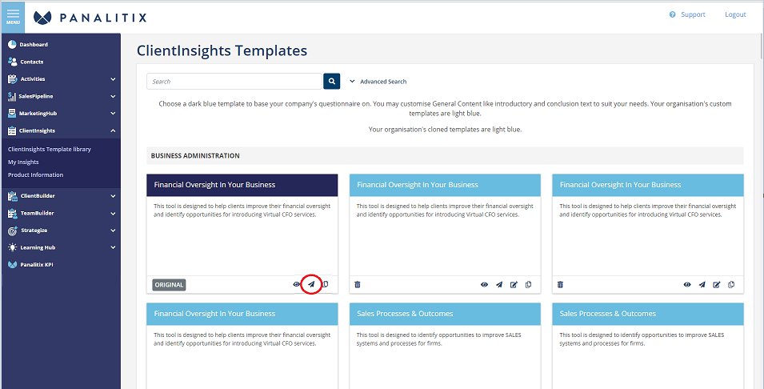Click the send icon on the original template
This screenshot has width=764, height=389.
[311, 284]
